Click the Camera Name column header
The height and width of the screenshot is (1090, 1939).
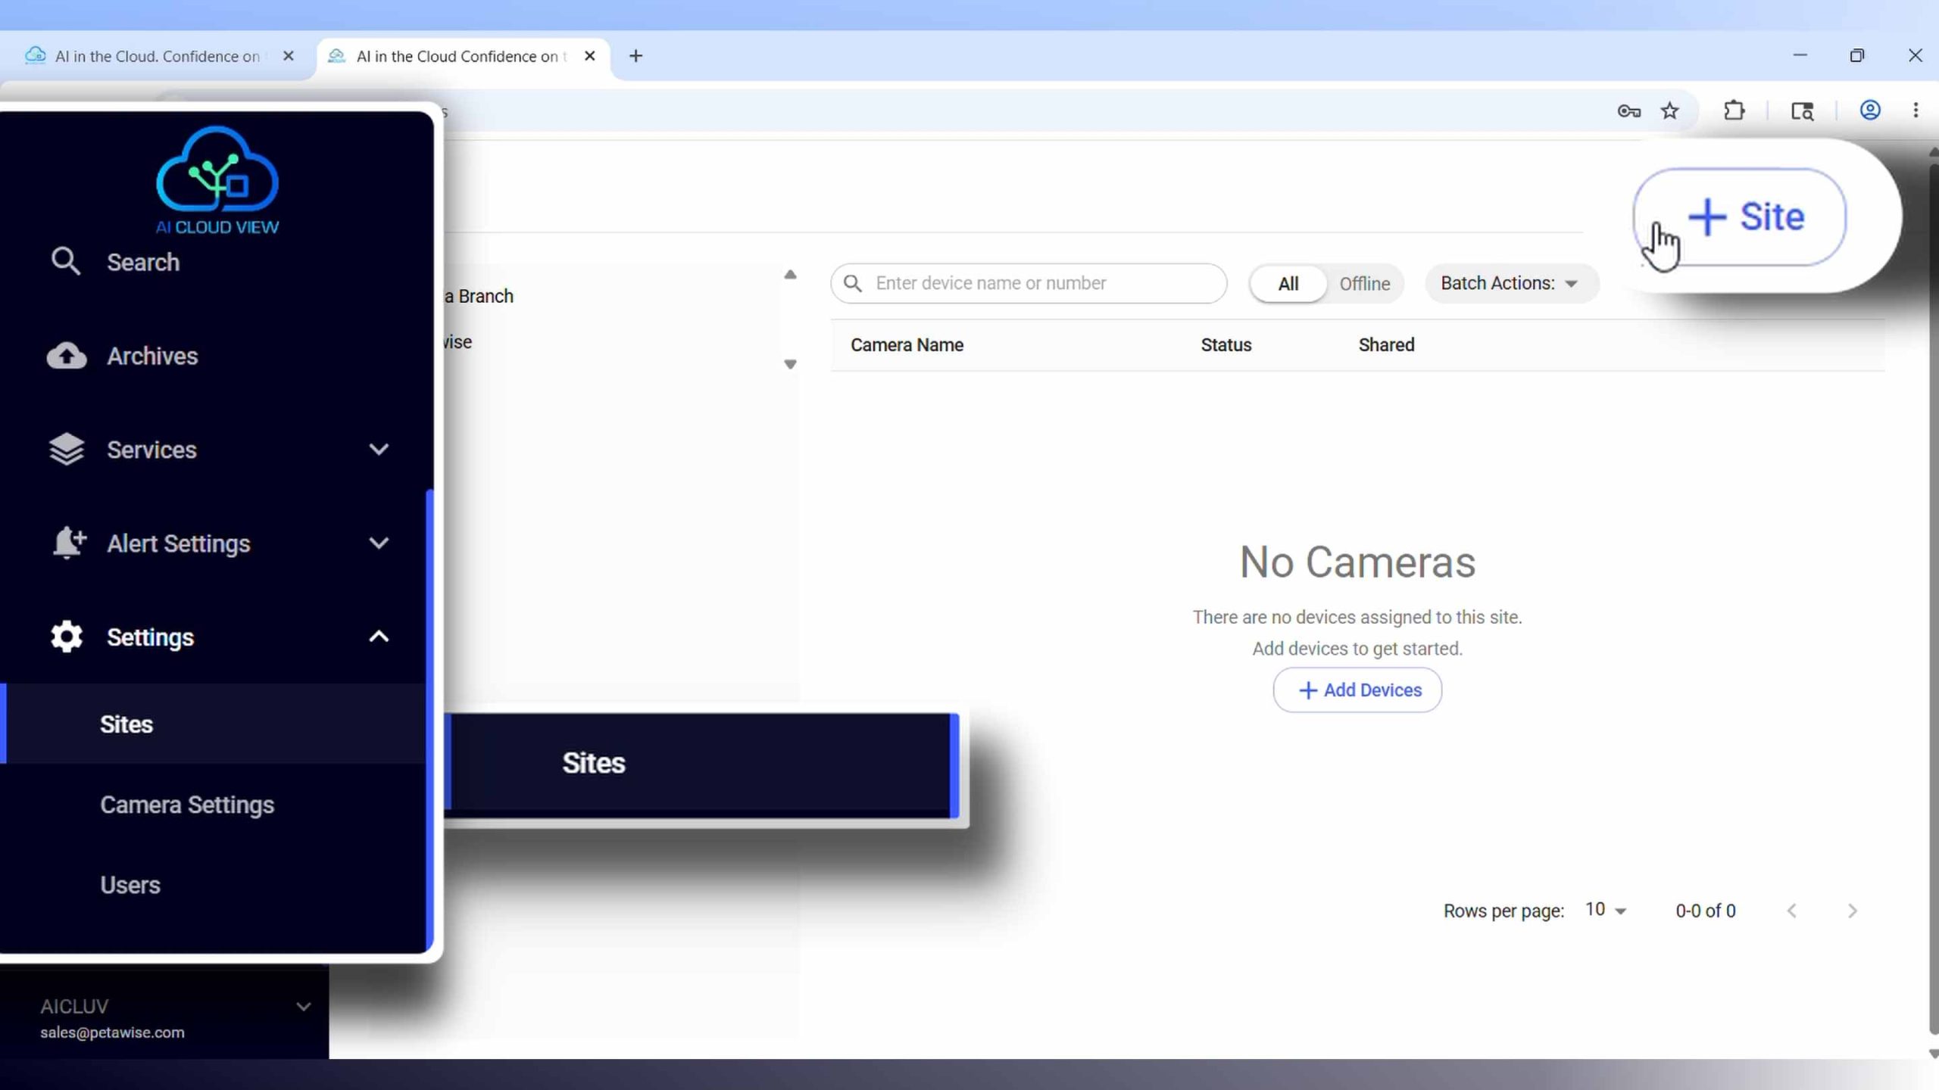pos(907,344)
